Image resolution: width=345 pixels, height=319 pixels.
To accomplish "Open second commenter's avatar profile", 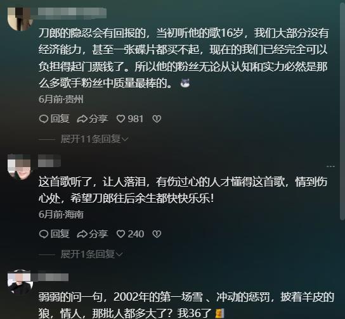I will point(20,166).
